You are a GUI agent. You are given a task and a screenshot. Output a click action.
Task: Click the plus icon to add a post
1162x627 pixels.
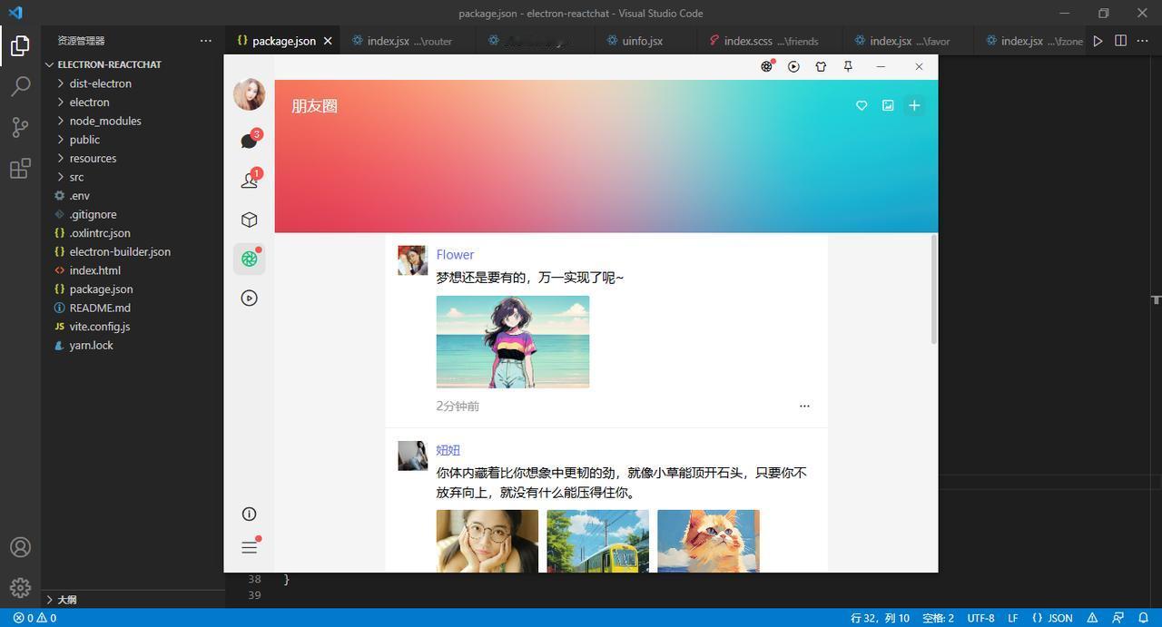914,105
